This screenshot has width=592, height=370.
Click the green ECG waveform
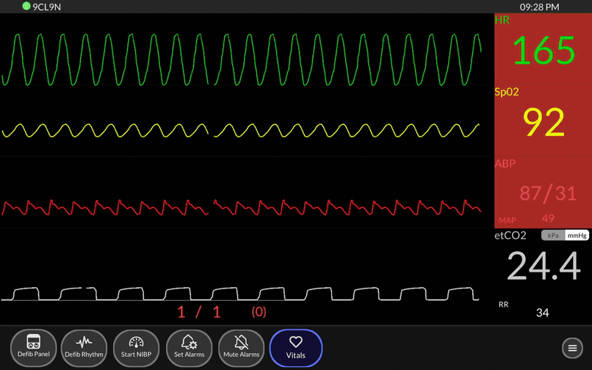click(x=242, y=59)
